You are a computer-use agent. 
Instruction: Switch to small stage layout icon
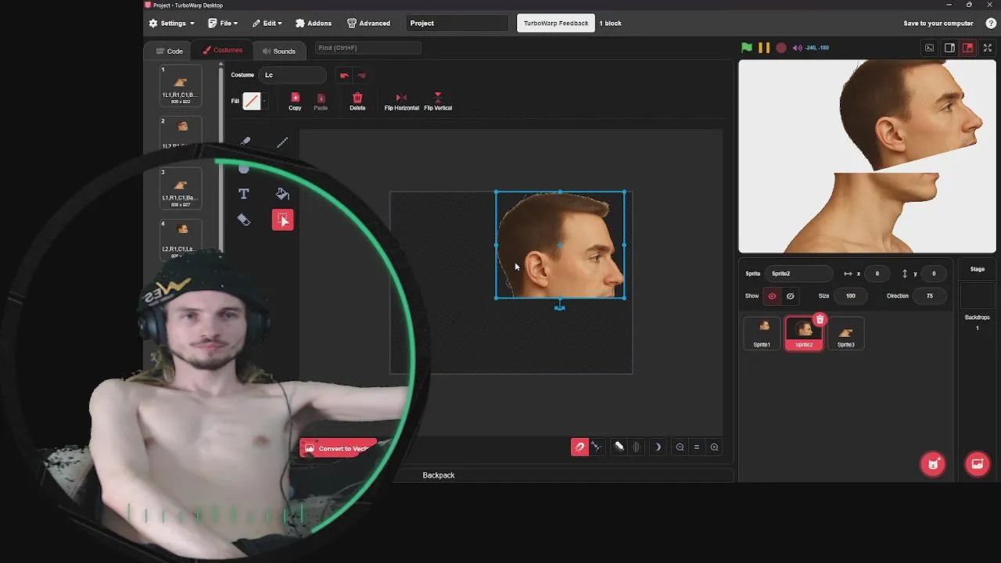(949, 48)
